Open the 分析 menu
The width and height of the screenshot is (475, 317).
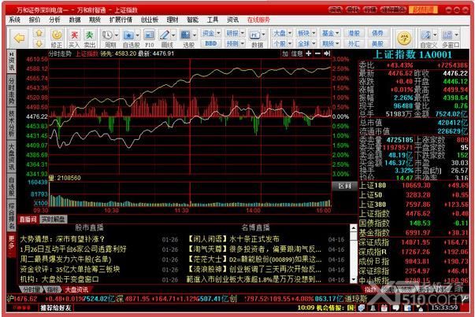tap(54, 20)
